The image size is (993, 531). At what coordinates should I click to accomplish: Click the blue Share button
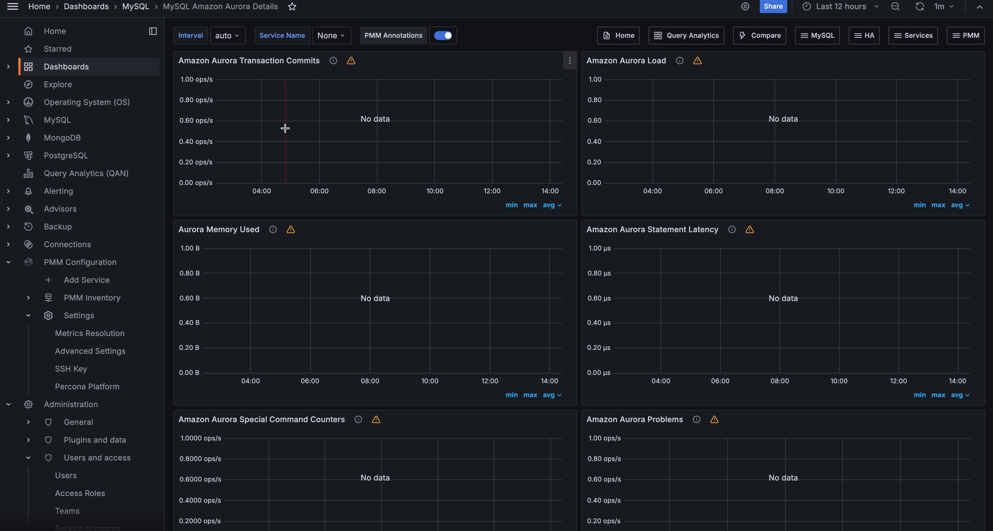773,7
